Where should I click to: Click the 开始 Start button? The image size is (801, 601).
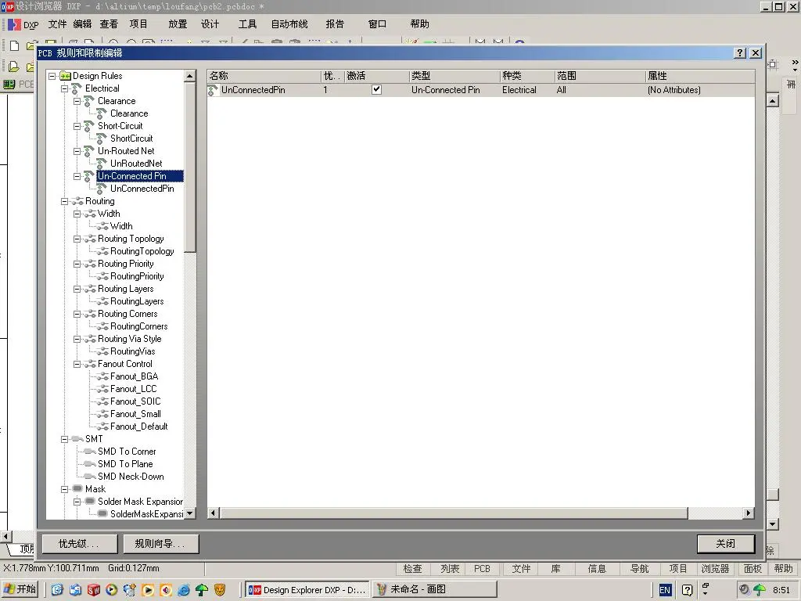click(20, 590)
